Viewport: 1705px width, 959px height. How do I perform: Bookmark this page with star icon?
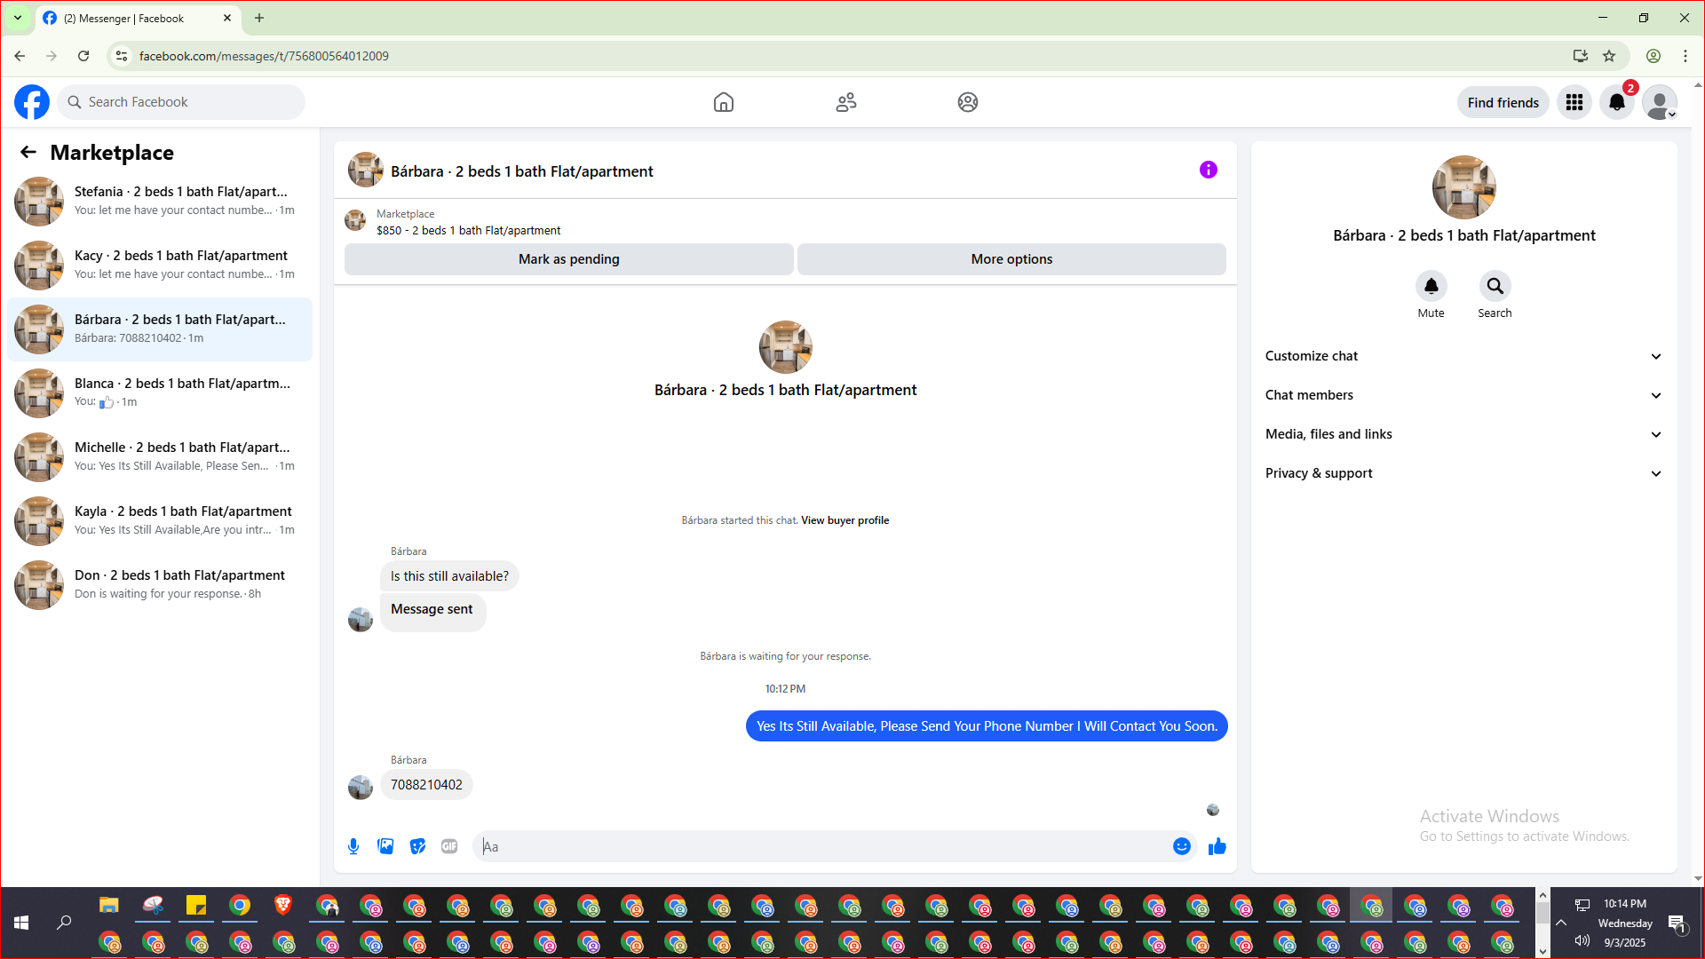(1609, 56)
